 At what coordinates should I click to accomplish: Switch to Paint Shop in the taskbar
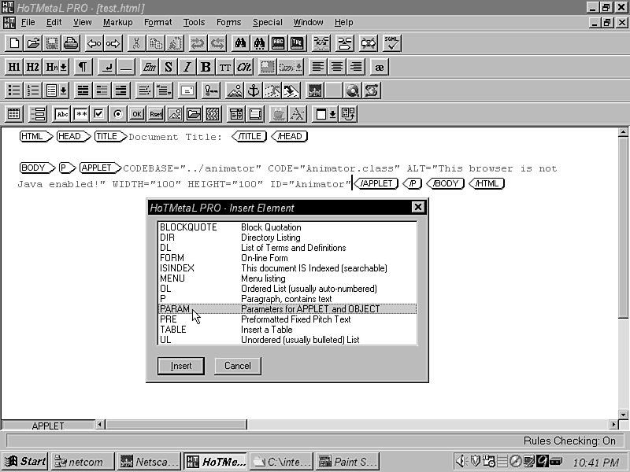347,462
